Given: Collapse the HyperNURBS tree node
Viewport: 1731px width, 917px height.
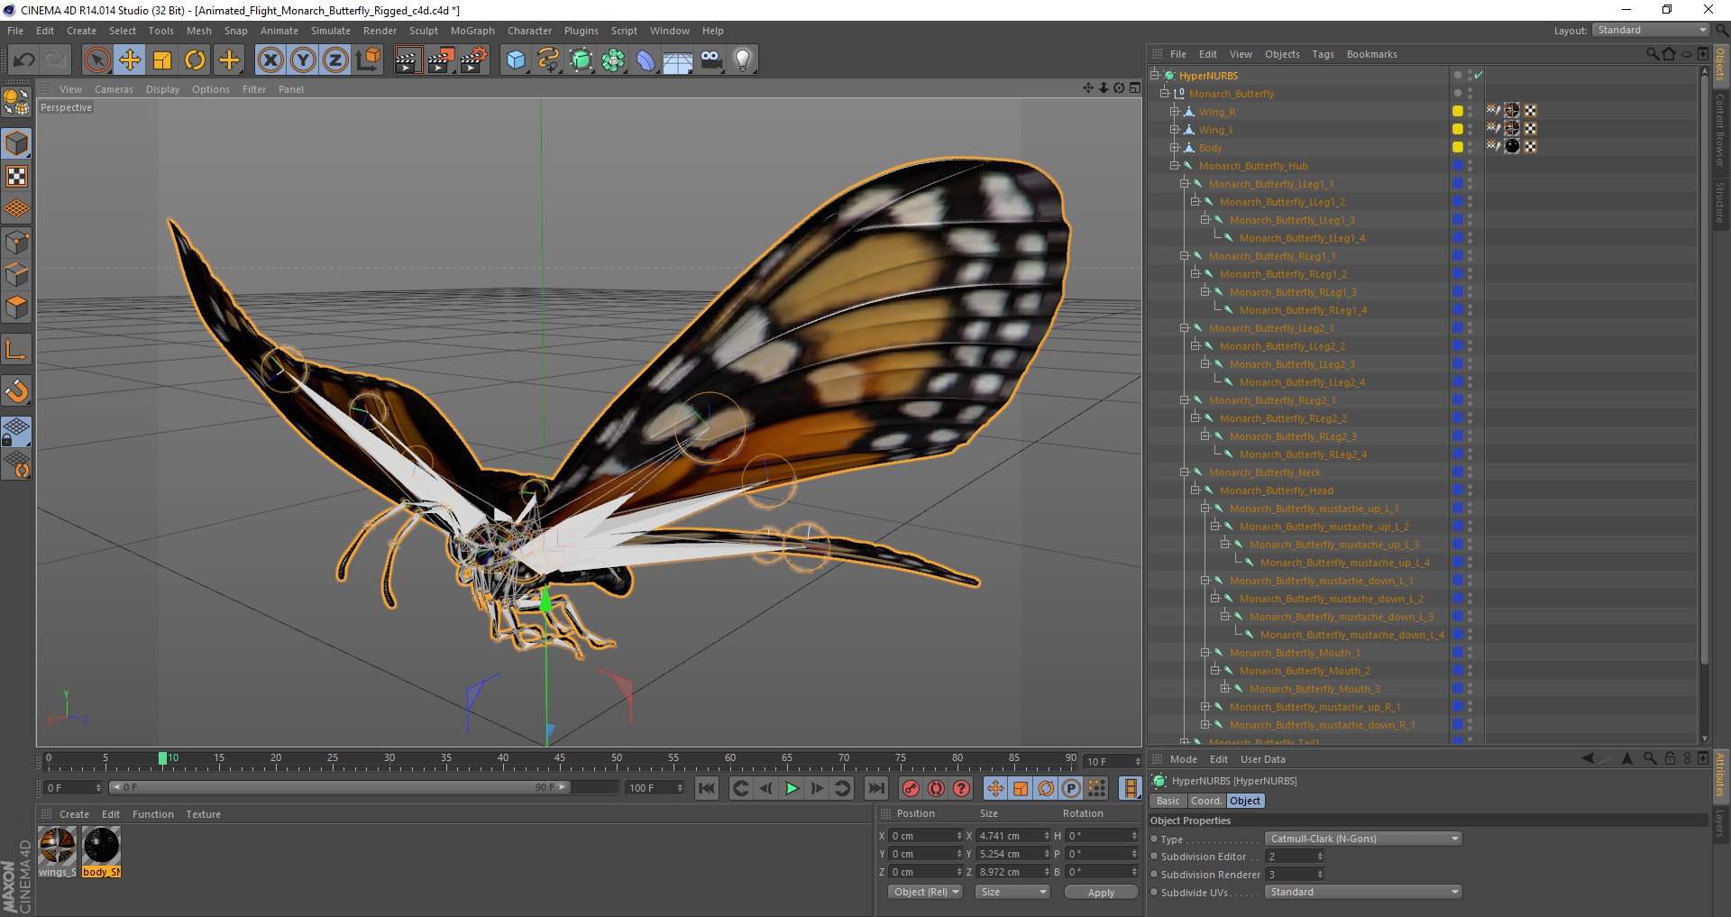Looking at the screenshot, I should point(1155,75).
